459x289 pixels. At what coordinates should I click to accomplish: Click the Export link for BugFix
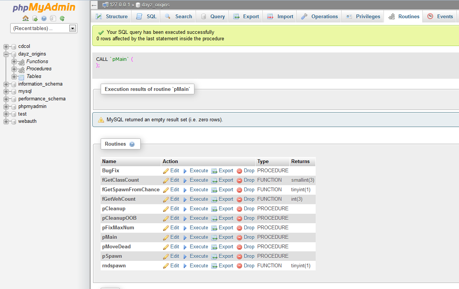click(226, 171)
